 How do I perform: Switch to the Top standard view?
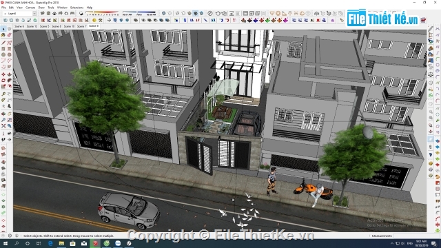click(x=48, y=13)
